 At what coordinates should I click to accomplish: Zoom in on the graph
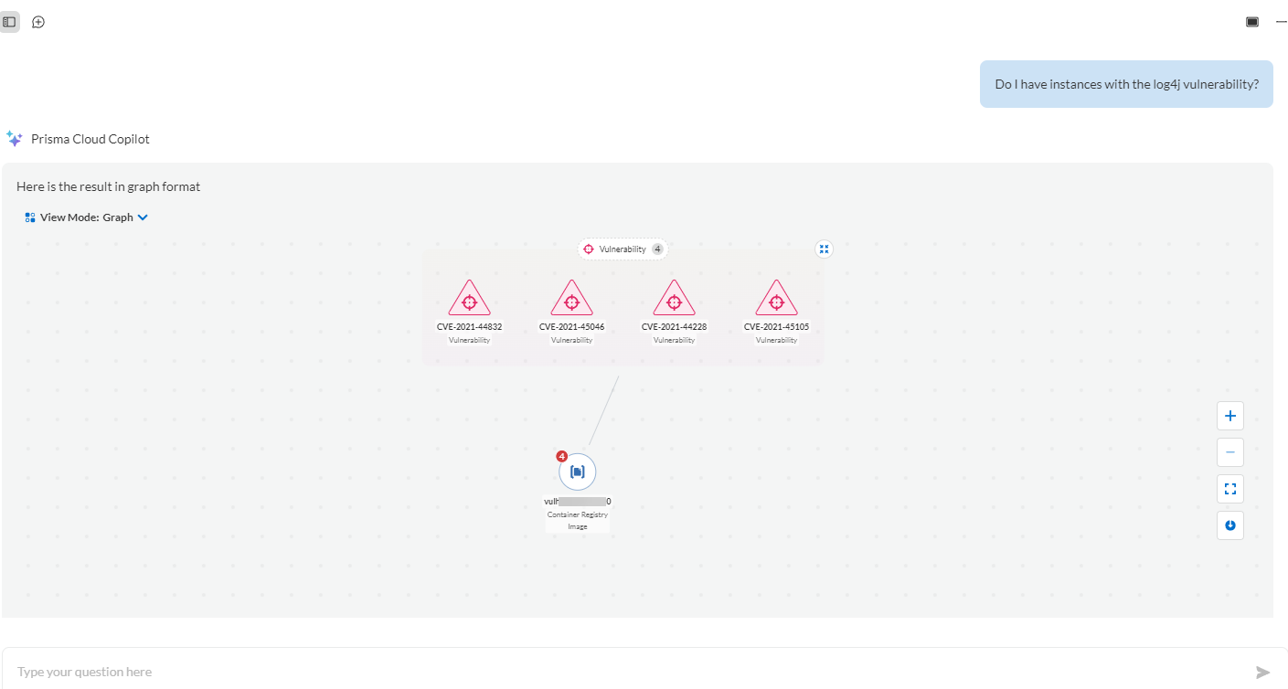pyautogui.click(x=1230, y=416)
